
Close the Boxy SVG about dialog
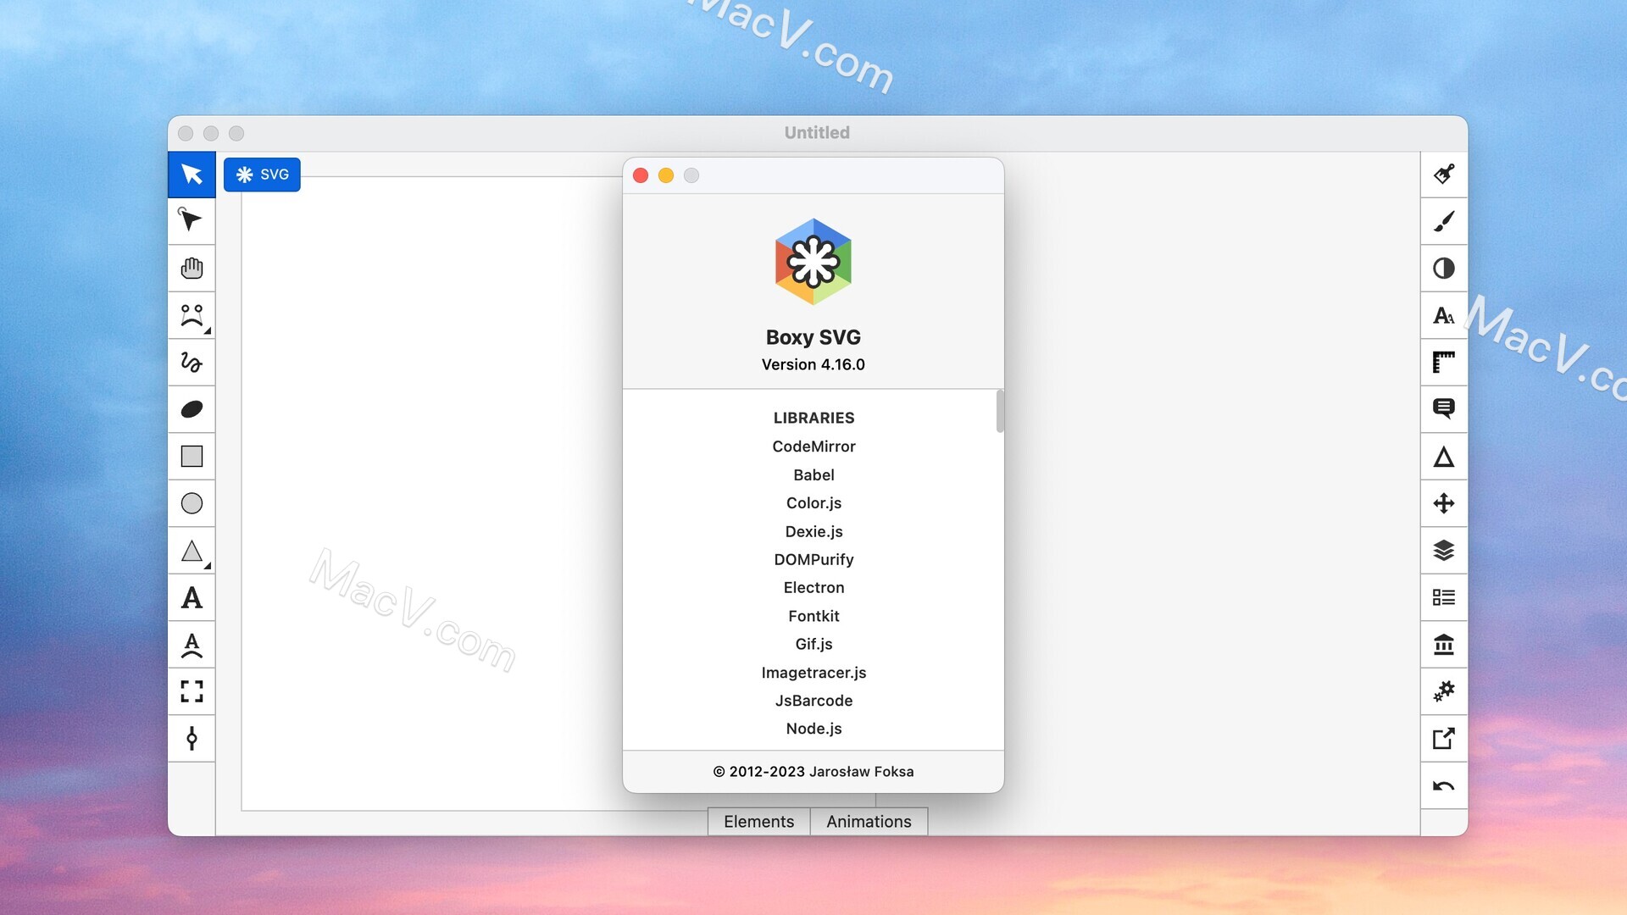pos(641,175)
